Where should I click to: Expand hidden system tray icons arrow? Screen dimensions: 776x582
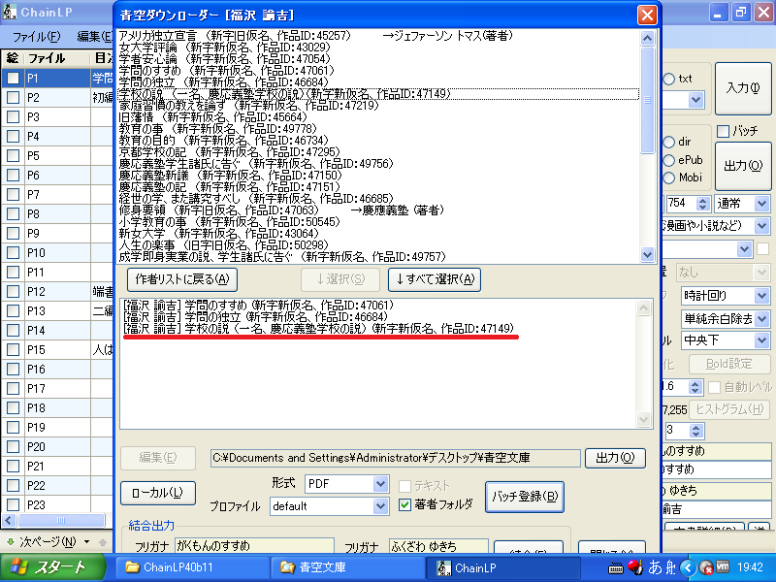[688, 567]
